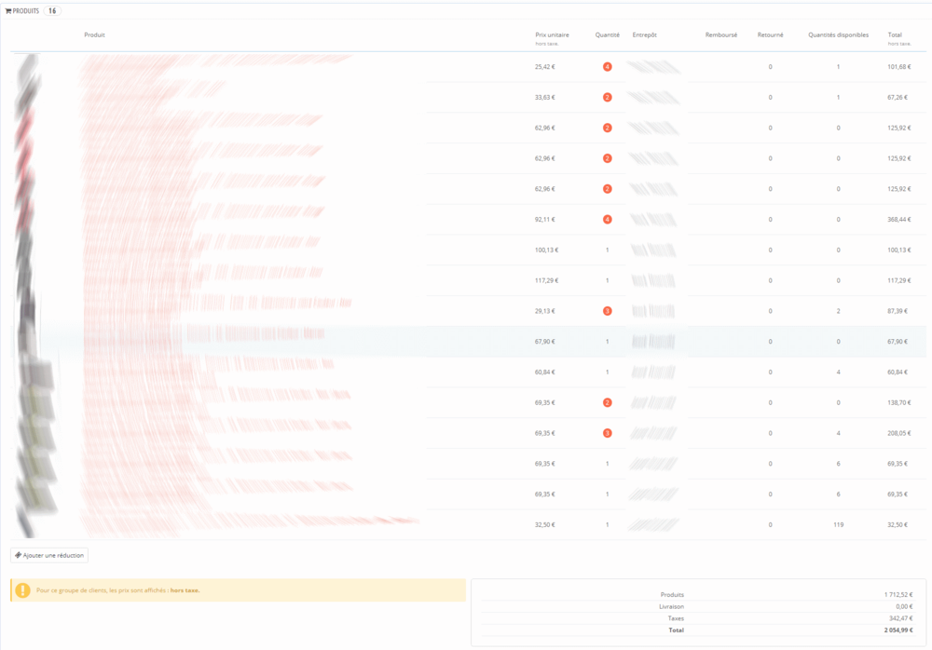Viewport: 932px width, 650px height.
Task: Click unit price 29,13 €
Action: tap(544, 311)
